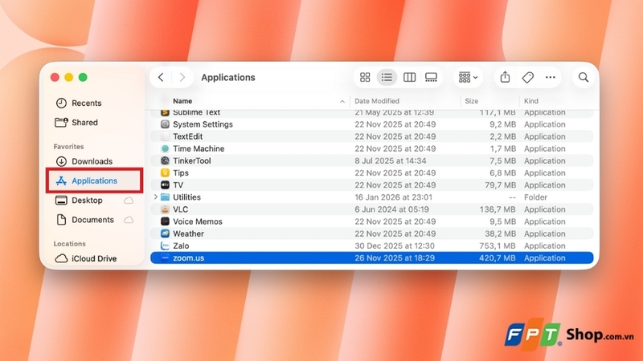Select the Zalo file name
The width and height of the screenshot is (643, 361).
pyautogui.click(x=181, y=246)
